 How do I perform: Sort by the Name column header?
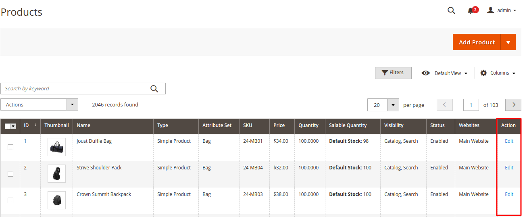click(113, 125)
